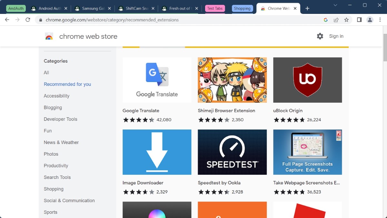Open the uBlock Origin shield thumbnail
The image size is (387, 218).
click(308, 80)
